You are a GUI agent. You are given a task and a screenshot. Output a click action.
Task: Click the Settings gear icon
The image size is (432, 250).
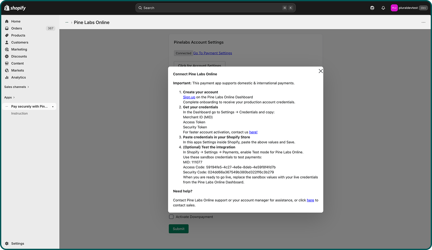(7, 244)
